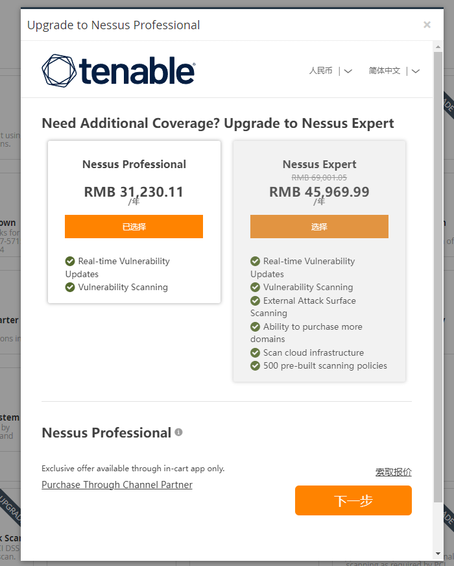This screenshot has height=566, width=454.
Task: Click the checkmark beside External Attack Surface Scanning
Action: pos(256,301)
